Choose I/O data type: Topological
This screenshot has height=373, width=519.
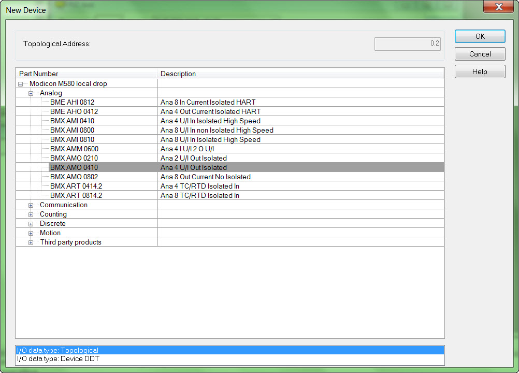[x=229, y=350]
